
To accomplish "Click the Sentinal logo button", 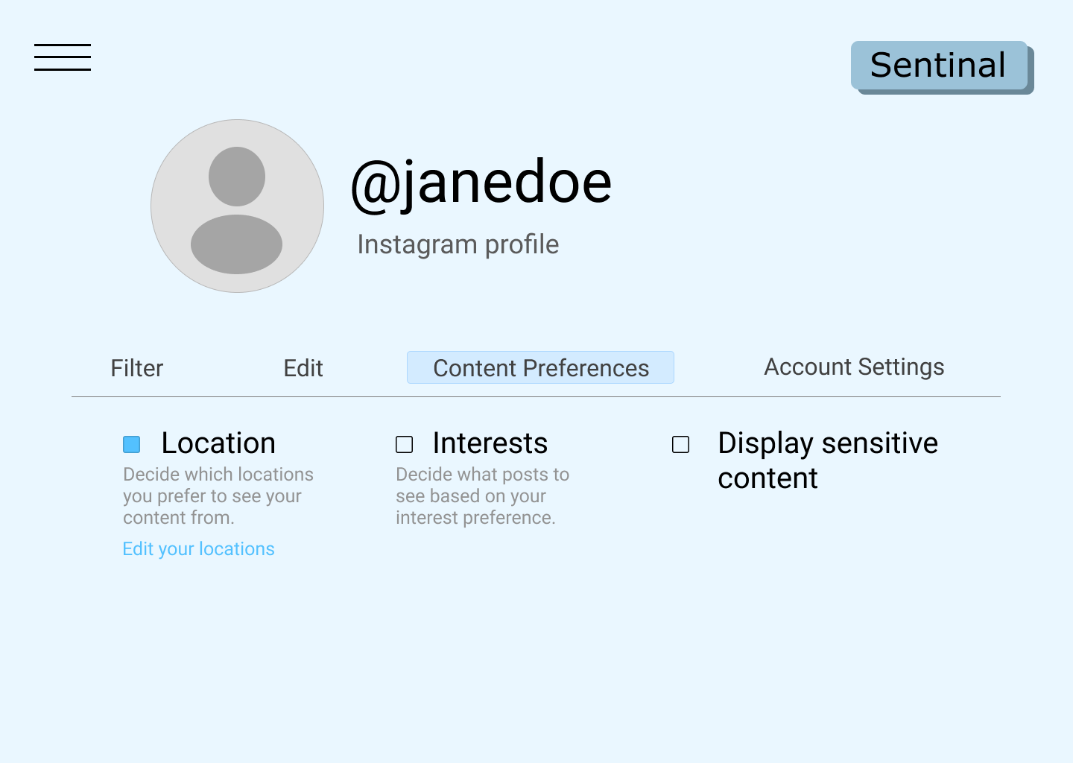I will pyautogui.click(x=939, y=65).
